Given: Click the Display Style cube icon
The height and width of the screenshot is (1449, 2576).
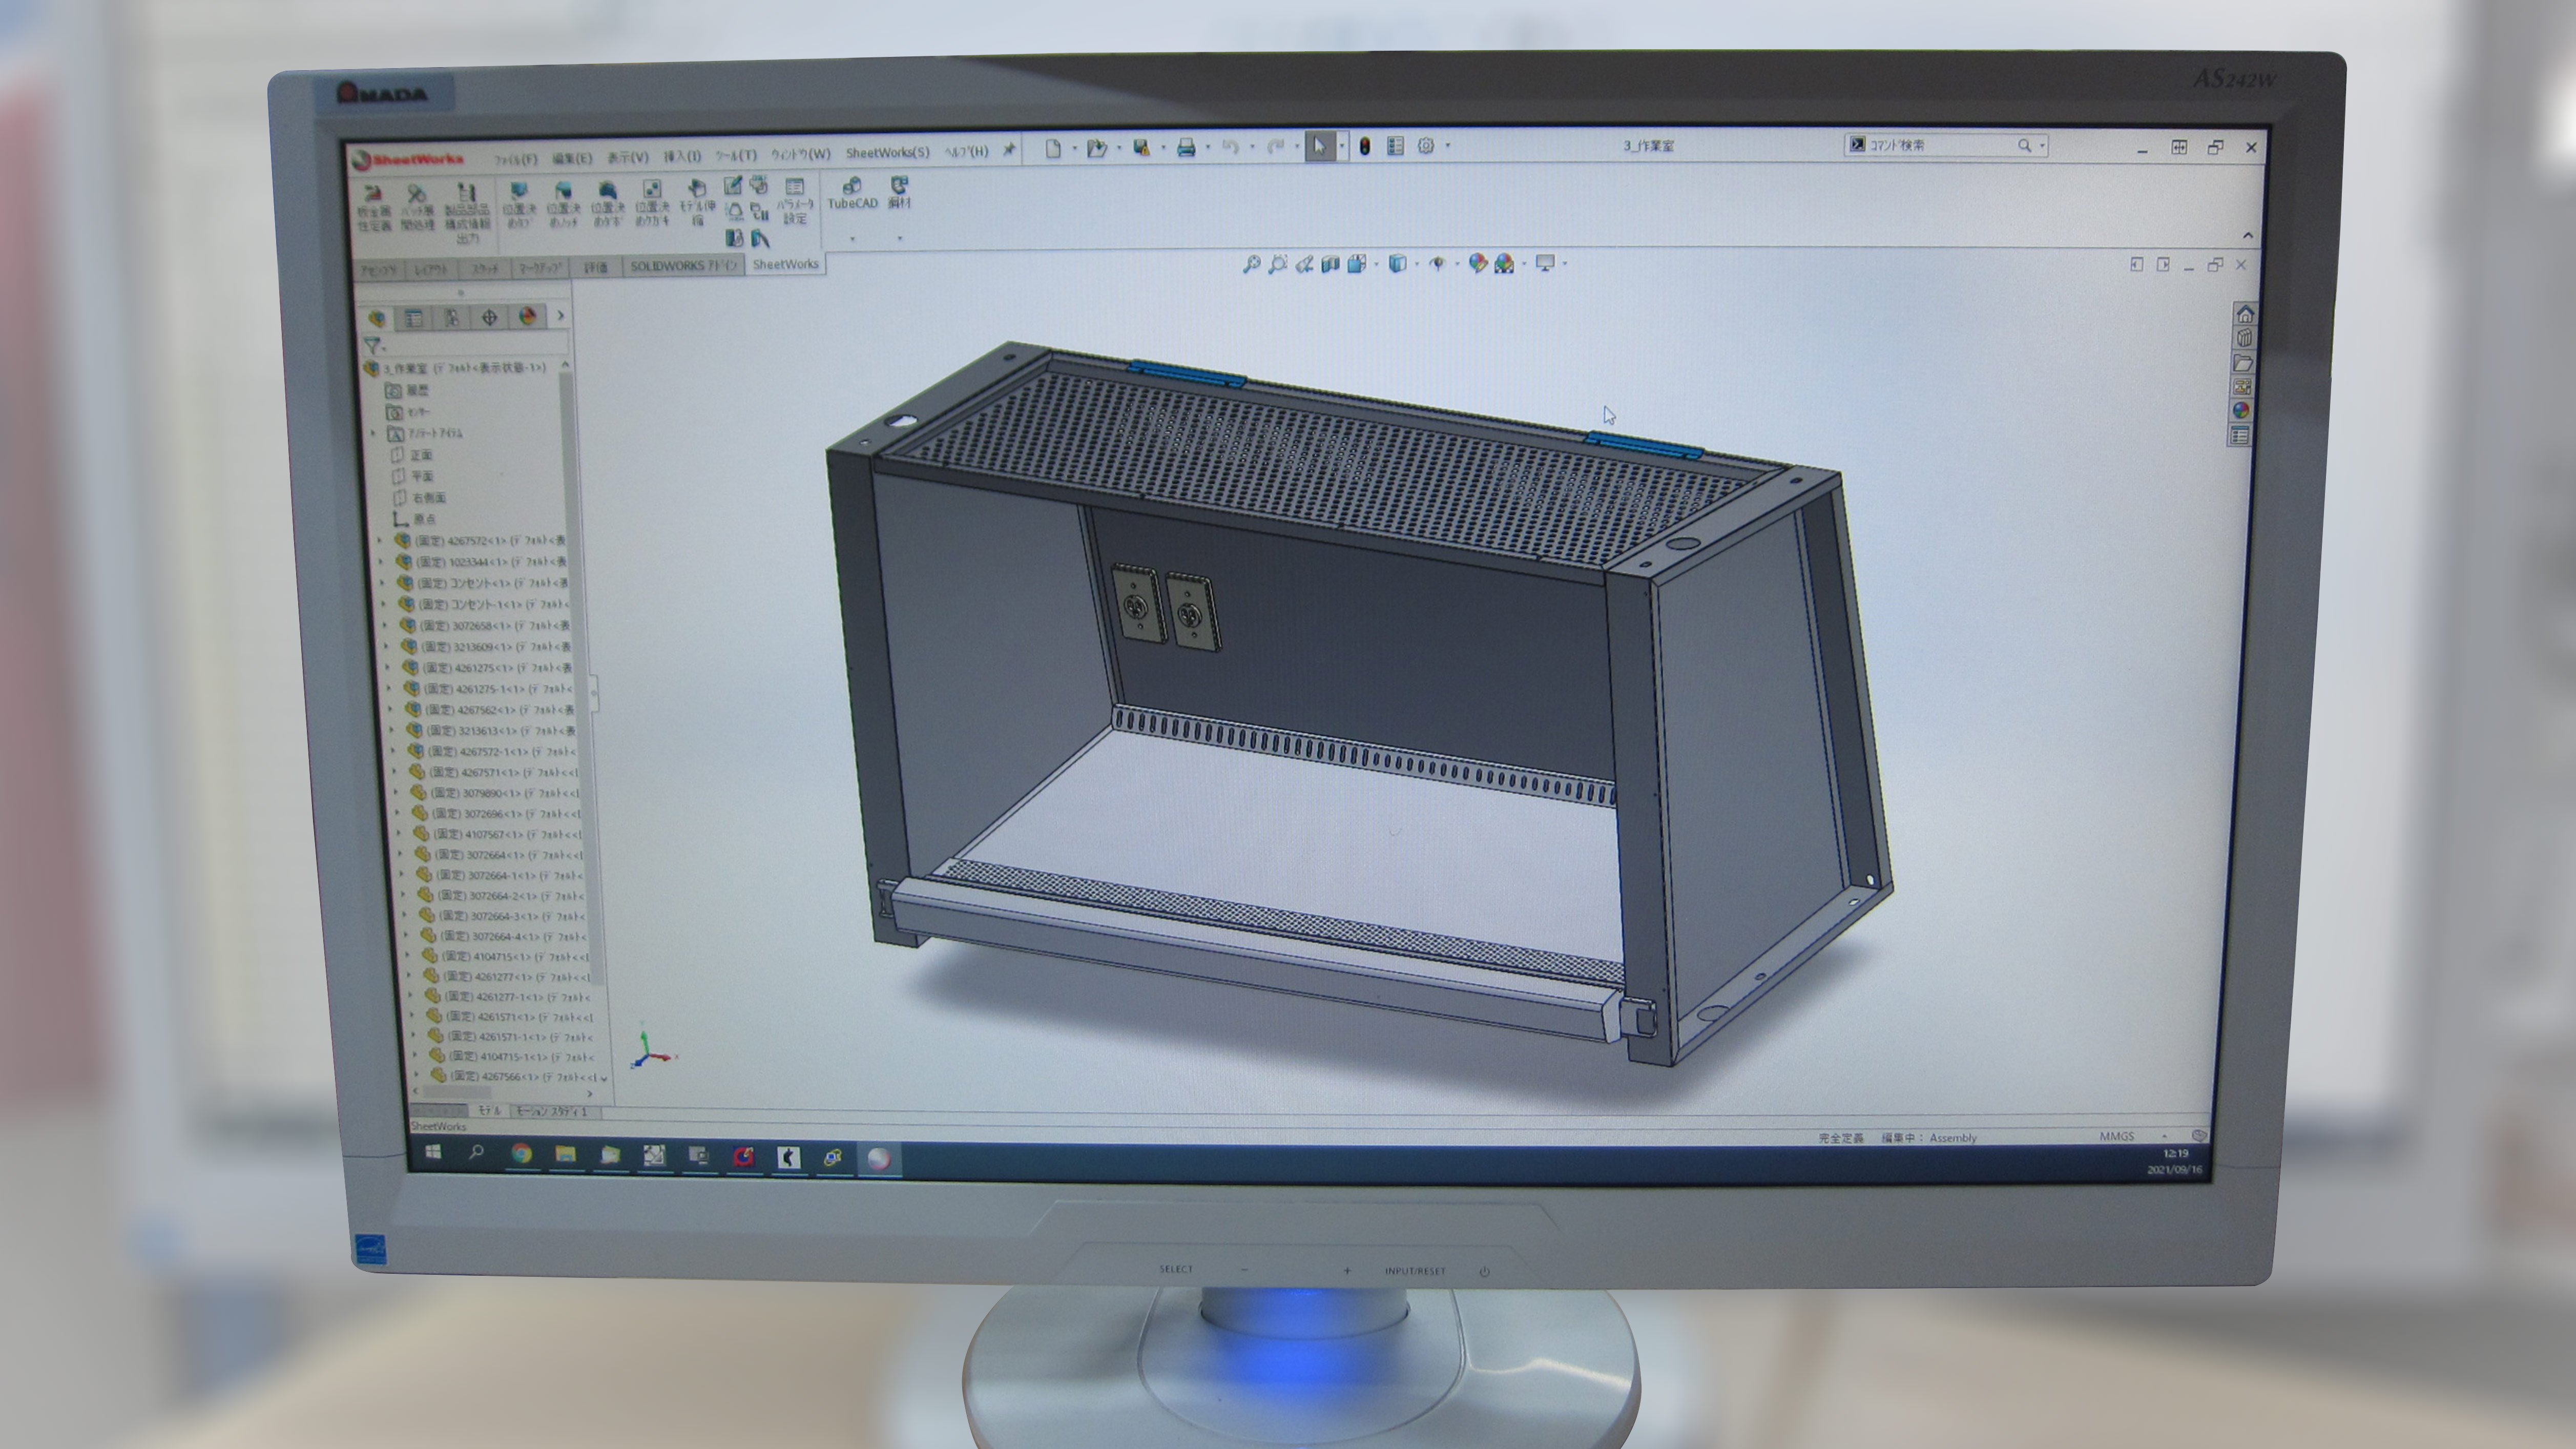Looking at the screenshot, I should [1398, 264].
